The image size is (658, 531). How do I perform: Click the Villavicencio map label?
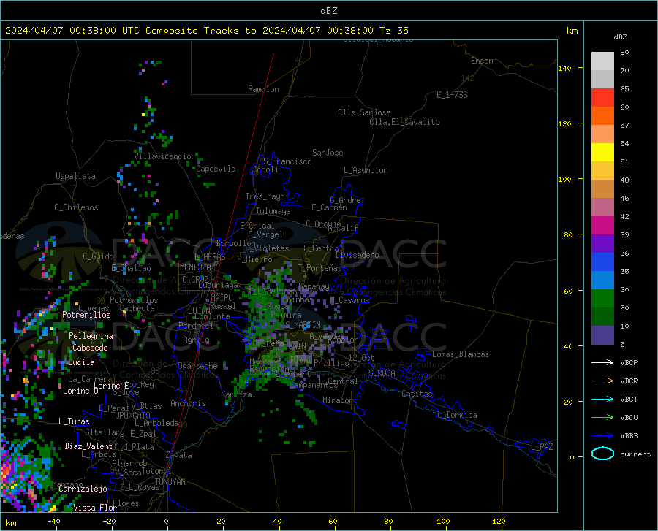pos(162,156)
